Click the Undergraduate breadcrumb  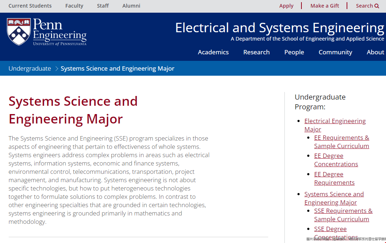tap(30, 68)
